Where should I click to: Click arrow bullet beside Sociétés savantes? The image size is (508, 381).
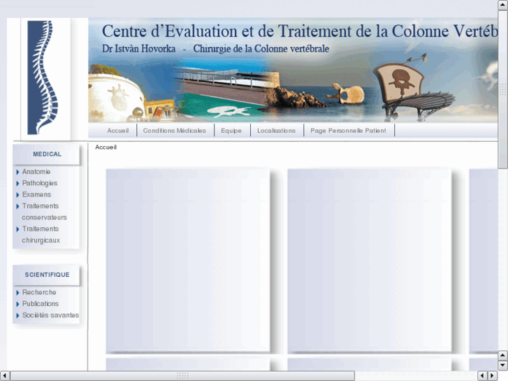point(17,316)
